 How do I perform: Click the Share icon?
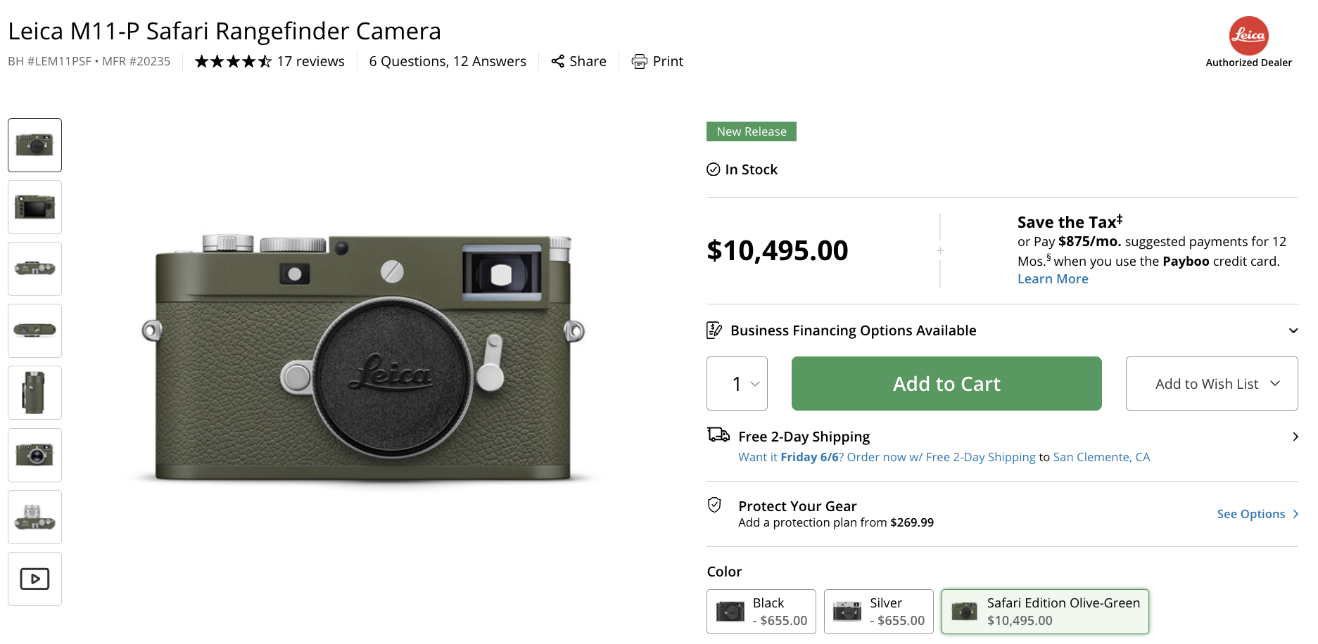557,61
